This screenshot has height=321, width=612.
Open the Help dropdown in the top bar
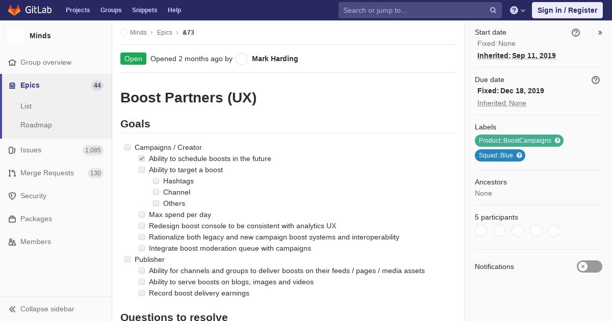518,10
